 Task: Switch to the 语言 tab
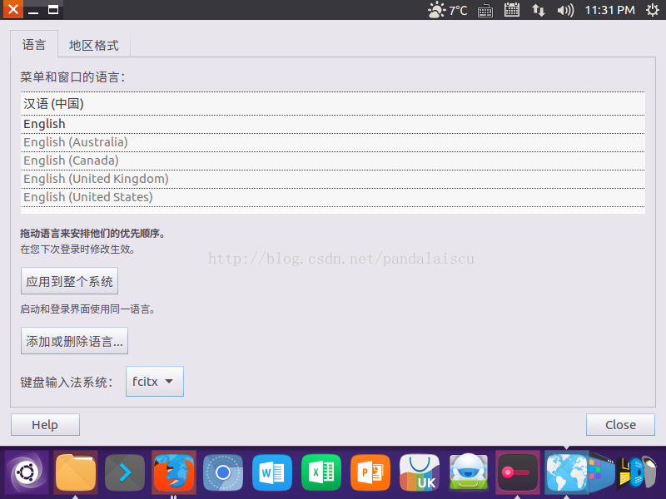coord(34,44)
